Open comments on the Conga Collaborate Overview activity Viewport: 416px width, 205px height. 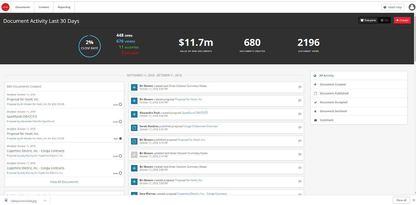click(x=300, y=128)
